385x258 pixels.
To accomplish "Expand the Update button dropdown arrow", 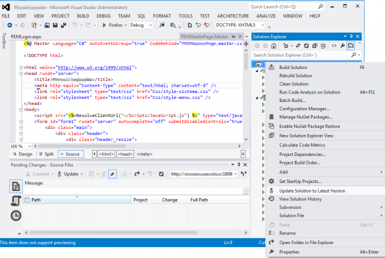I will [82, 174].
